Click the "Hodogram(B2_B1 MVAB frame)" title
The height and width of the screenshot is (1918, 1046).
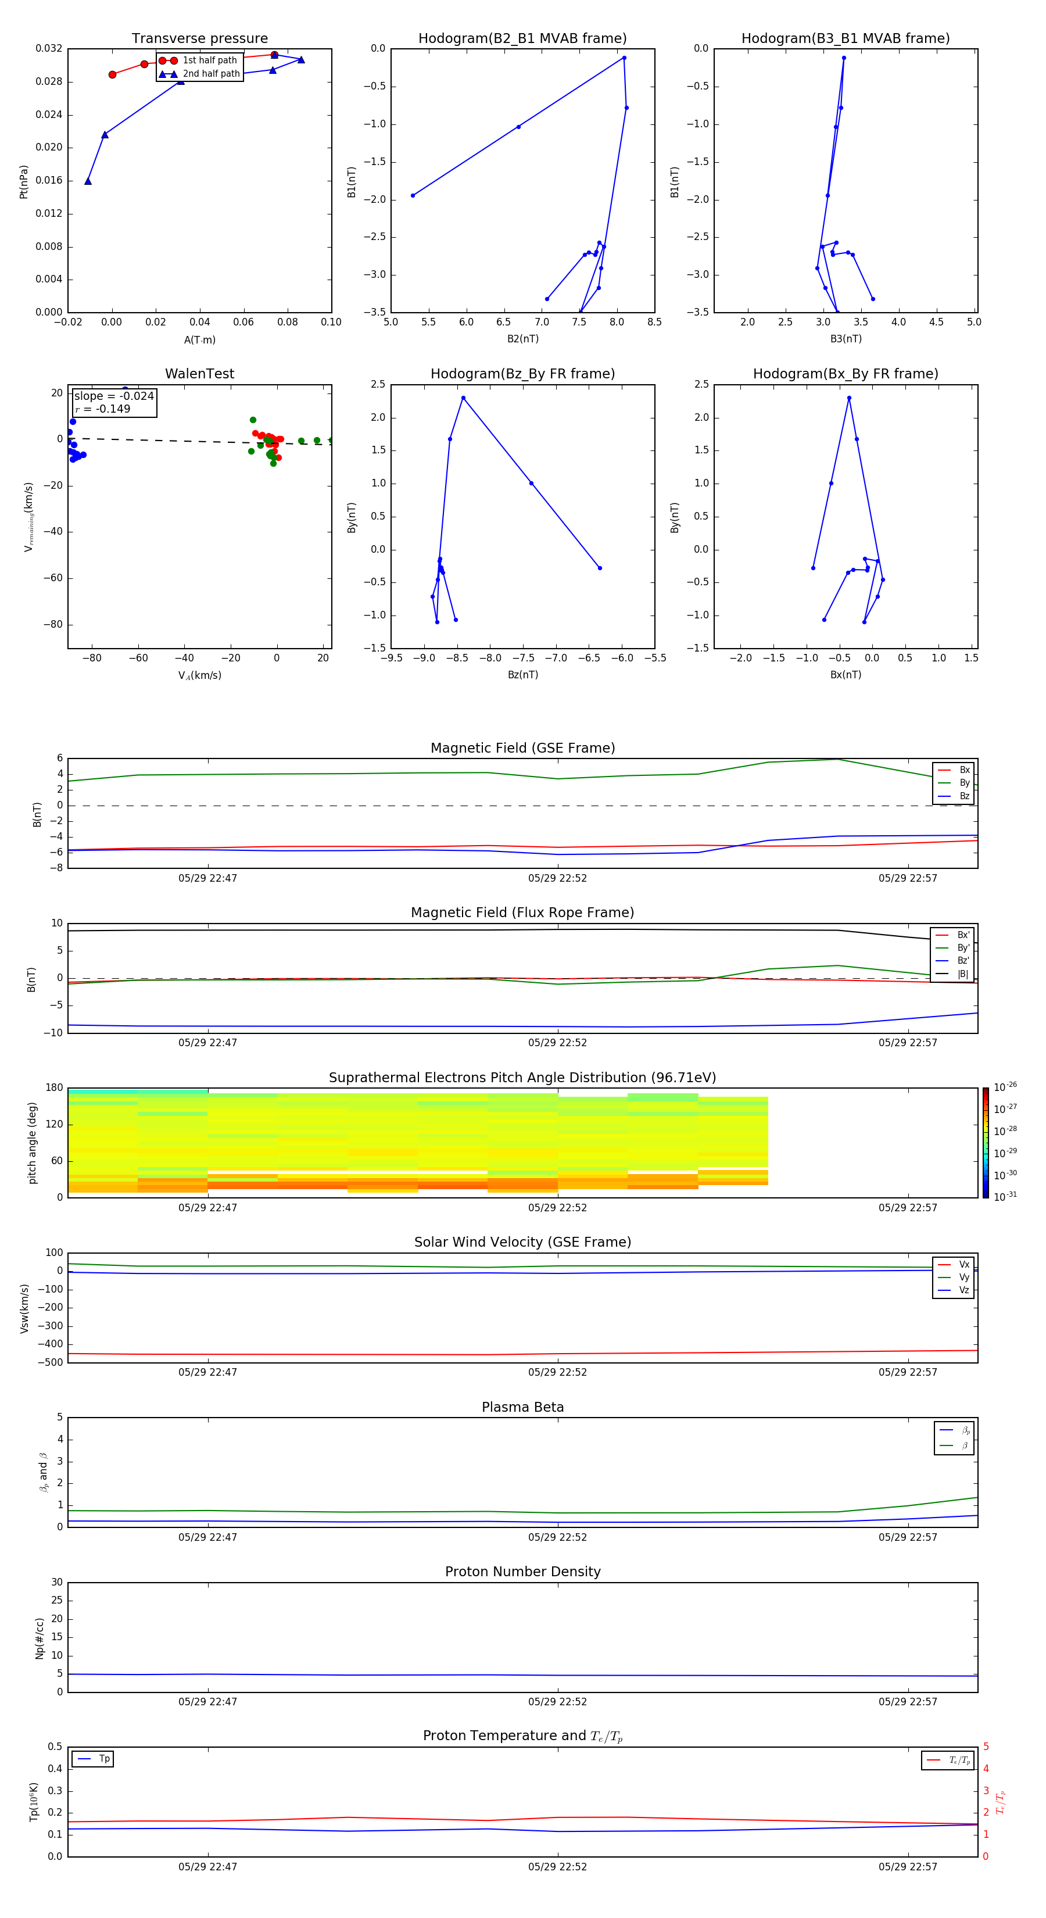coord(522,39)
